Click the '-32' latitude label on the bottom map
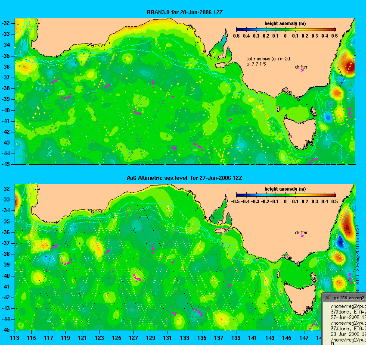Viewport: 366px width, 345px height. (x=6, y=188)
